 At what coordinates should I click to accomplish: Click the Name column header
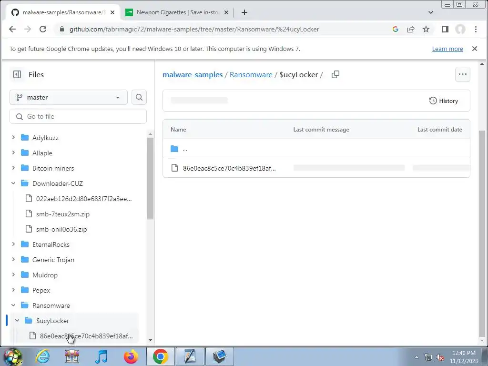tap(178, 130)
